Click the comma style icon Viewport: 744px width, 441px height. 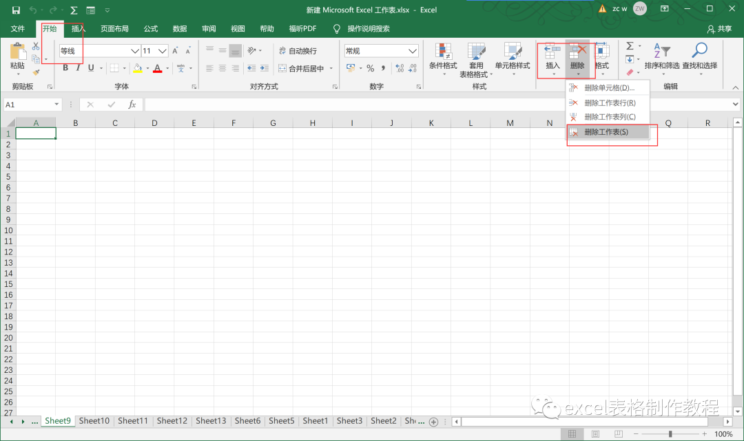[383, 68]
